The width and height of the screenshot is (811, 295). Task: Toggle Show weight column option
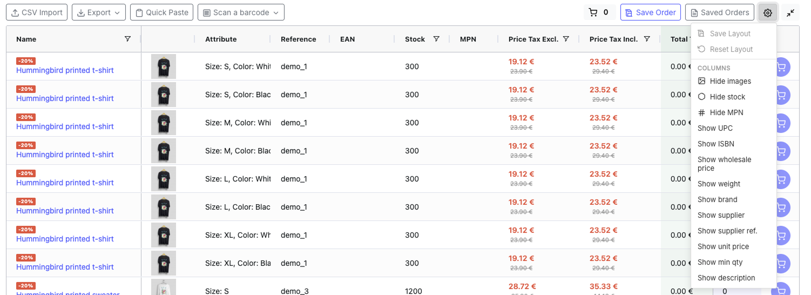click(x=734, y=184)
